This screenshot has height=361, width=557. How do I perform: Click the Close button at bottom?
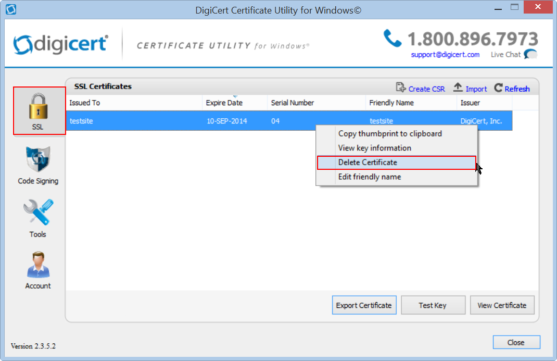click(x=516, y=342)
